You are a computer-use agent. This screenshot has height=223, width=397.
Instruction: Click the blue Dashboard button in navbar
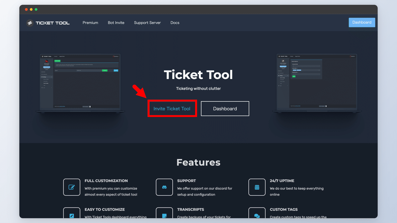pyautogui.click(x=362, y=22)
